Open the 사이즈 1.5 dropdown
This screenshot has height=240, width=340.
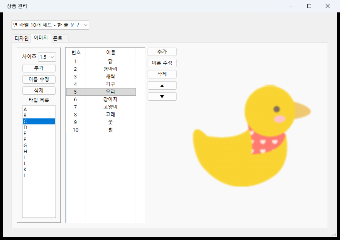point(47,57)
